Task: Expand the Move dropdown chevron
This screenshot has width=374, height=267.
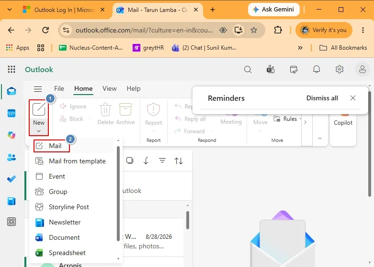Action: (260, 131)
